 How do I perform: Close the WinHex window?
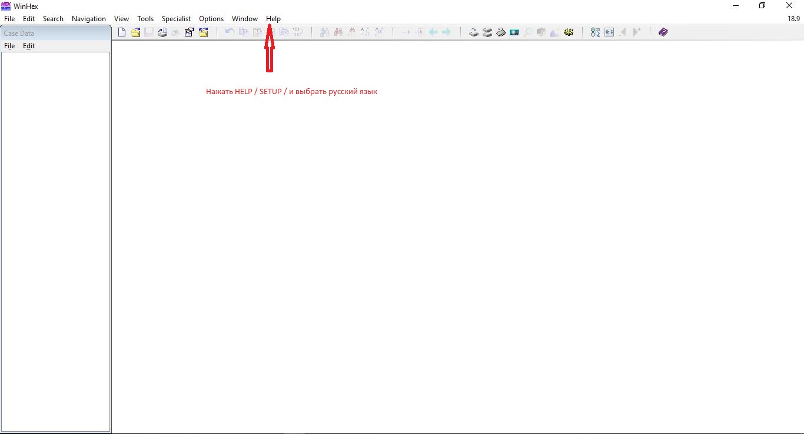coord(789,6)
